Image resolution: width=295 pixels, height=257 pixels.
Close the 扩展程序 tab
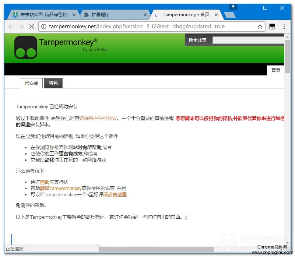click(145, 15)
